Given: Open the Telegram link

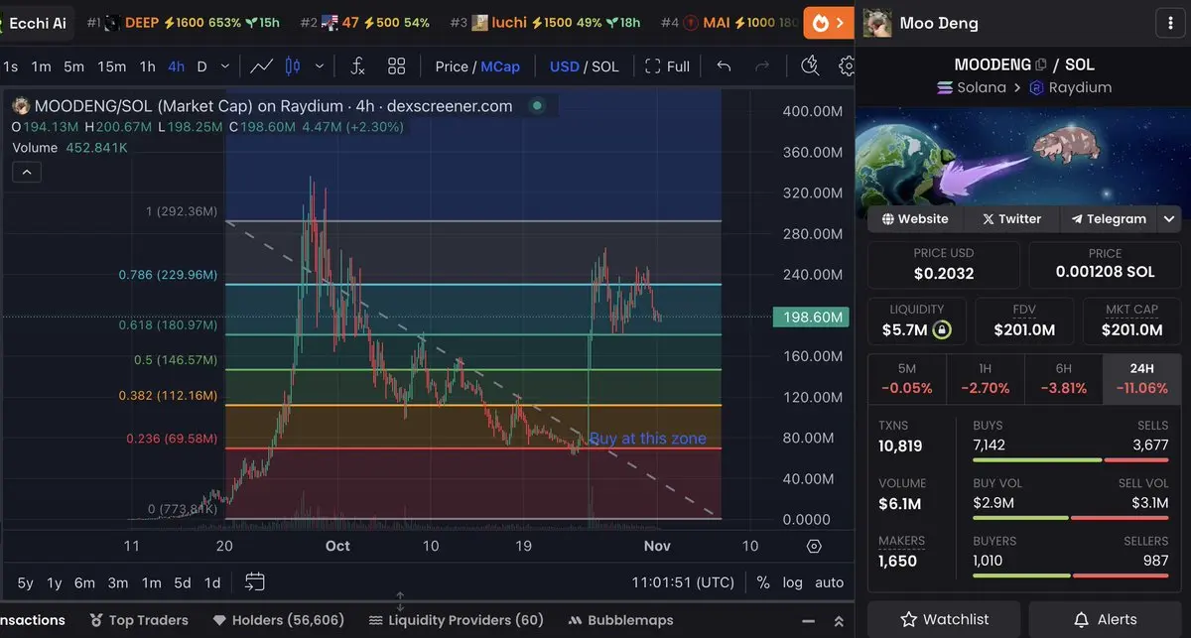Looking at the screenshot, I should [1108, 219].
